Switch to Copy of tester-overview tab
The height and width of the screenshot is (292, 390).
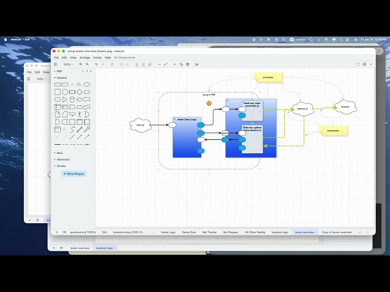point(336,232)
